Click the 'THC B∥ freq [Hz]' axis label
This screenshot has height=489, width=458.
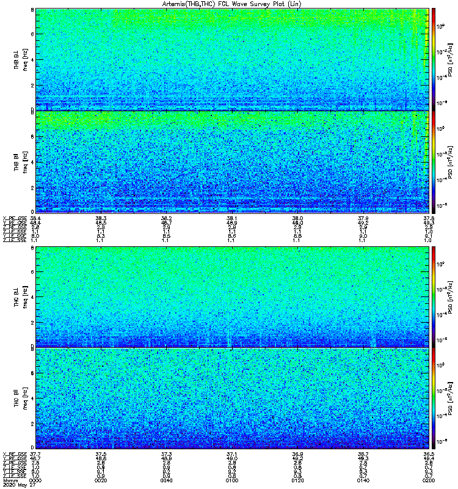pos(21,399)
